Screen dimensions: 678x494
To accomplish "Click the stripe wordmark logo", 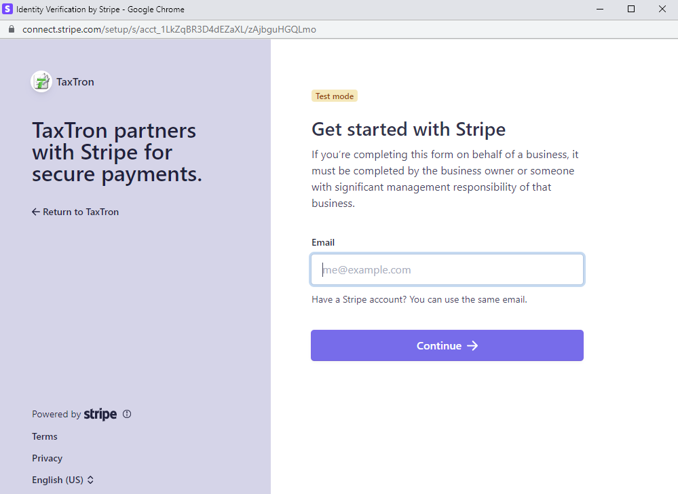I will (x=100, y=414).
